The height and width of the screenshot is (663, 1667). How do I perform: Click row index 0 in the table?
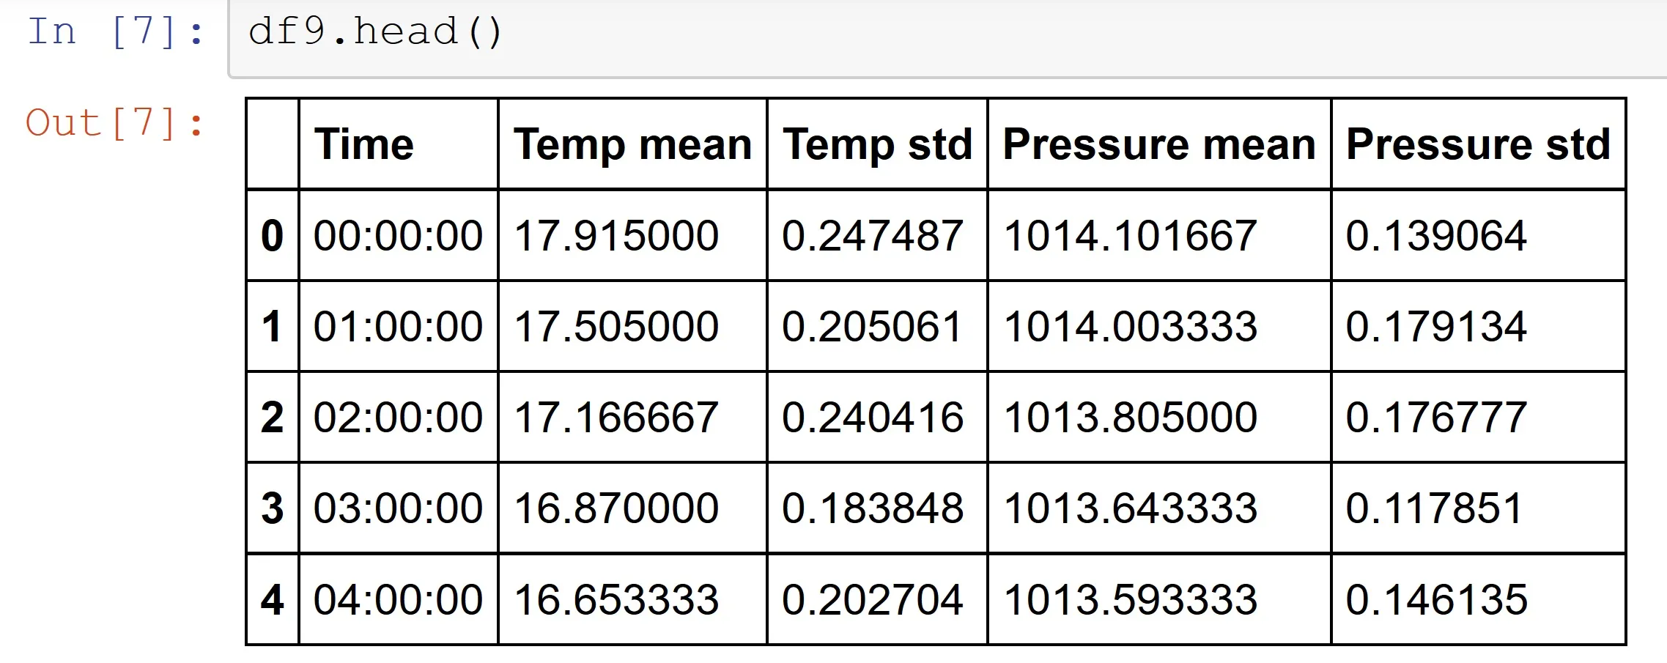coord(272,236)
